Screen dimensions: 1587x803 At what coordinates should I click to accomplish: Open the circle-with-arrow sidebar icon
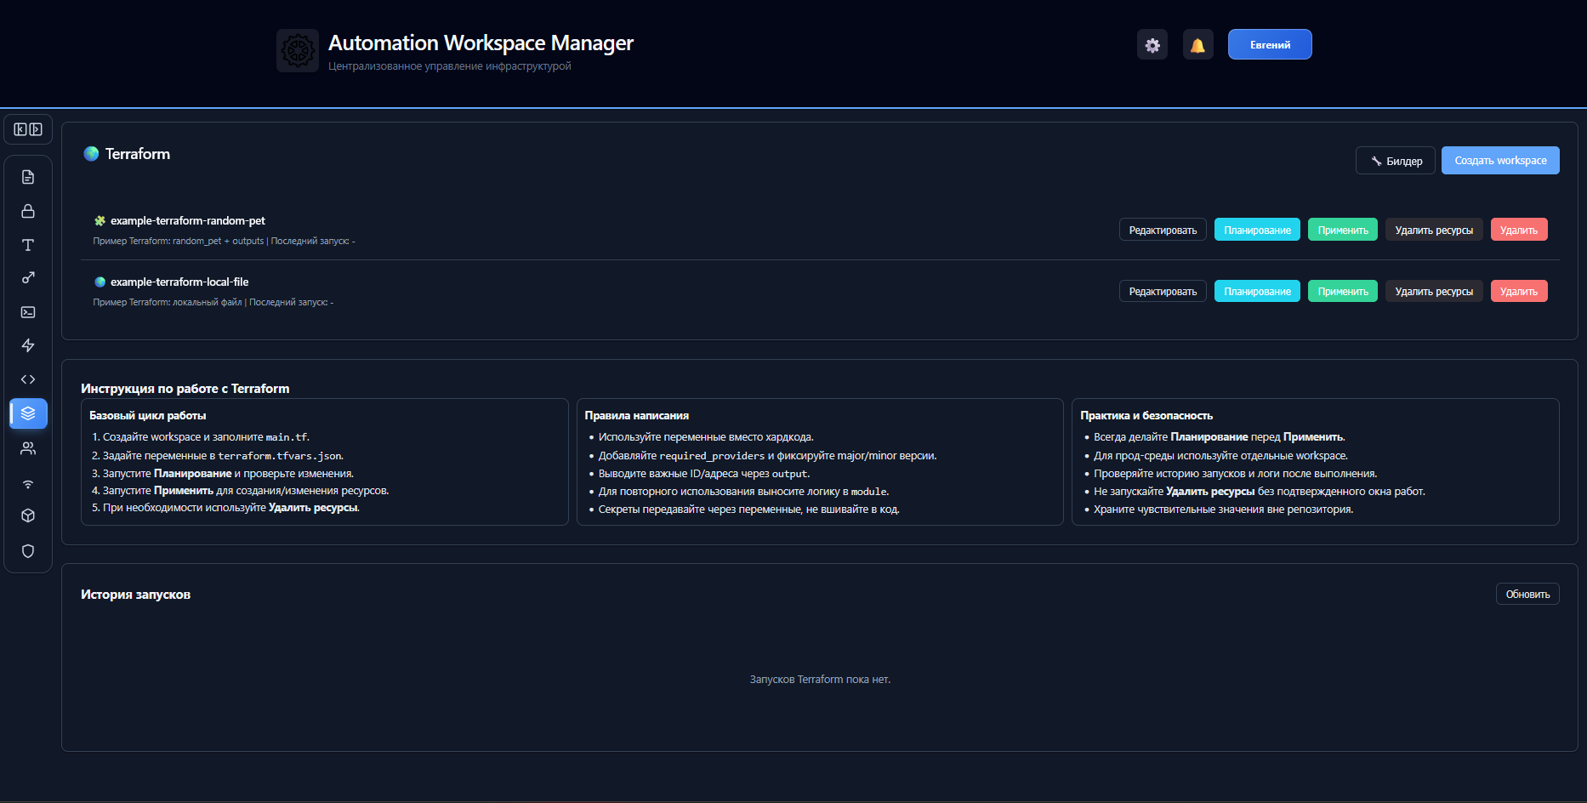click(28, 278)
